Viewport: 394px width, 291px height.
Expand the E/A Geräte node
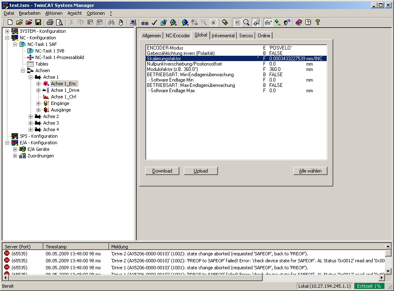click(x=15, y=149)
